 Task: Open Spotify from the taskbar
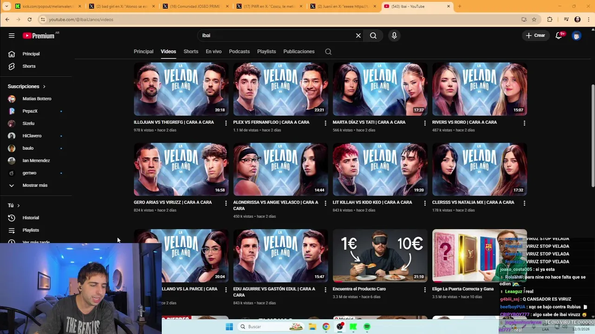click(367, 327)
